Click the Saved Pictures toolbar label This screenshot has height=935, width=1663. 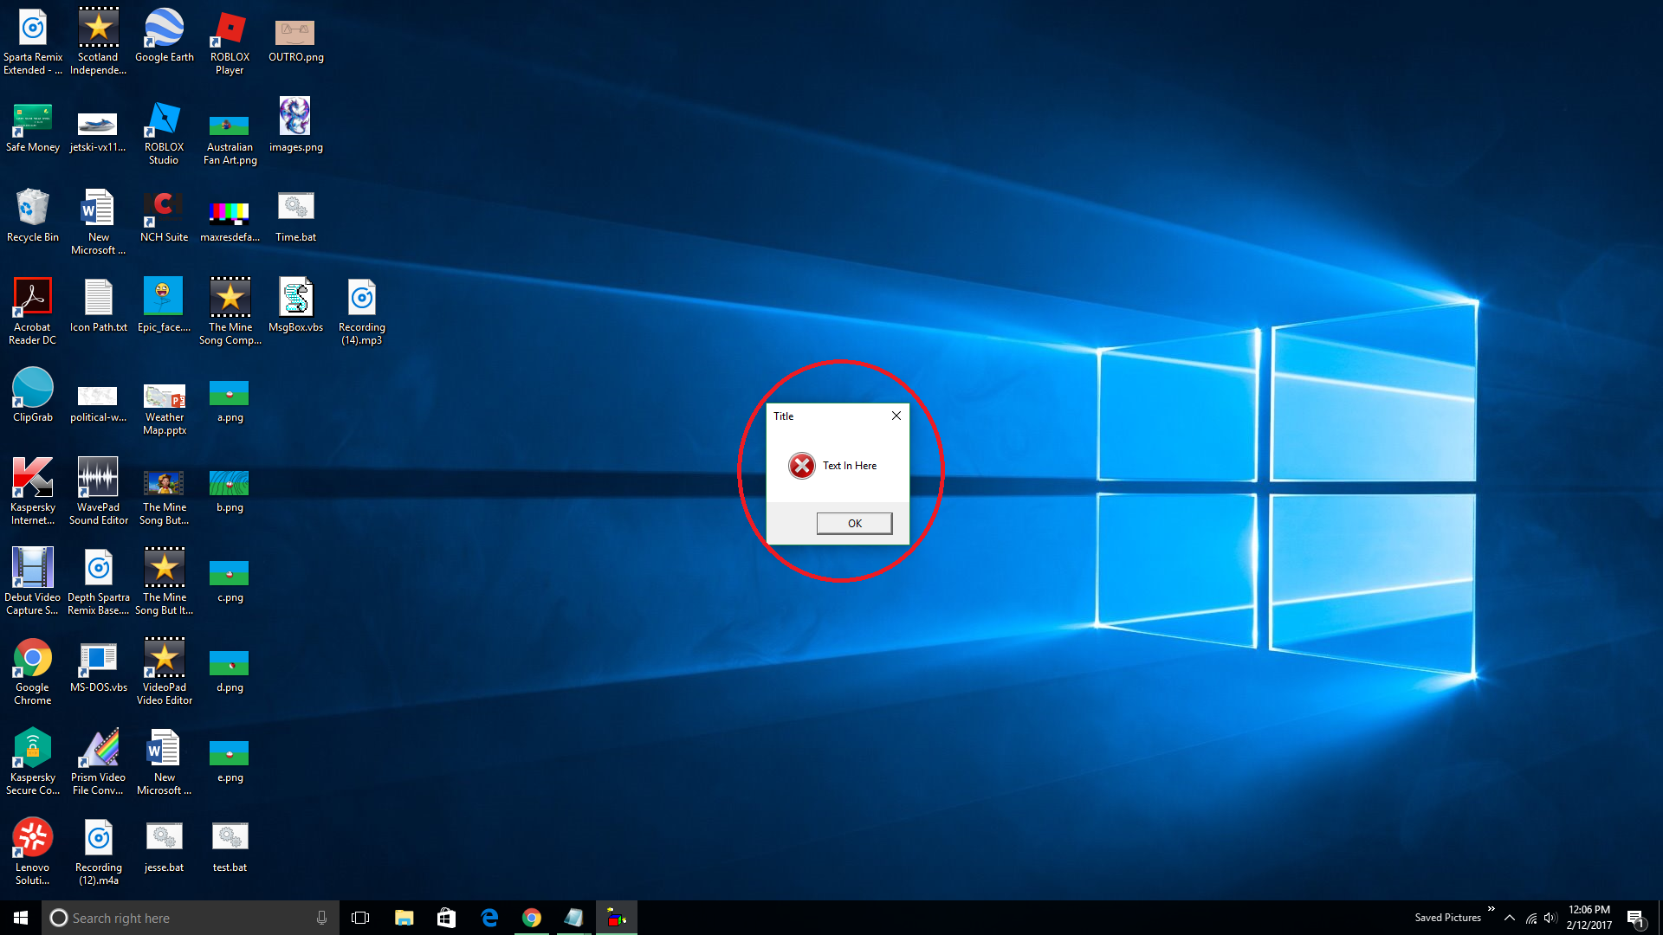[1447, 918]
